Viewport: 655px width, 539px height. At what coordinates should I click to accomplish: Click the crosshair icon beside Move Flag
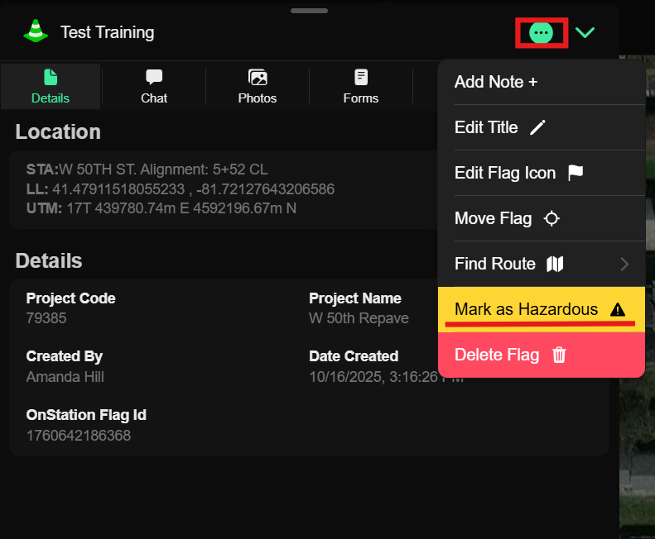point(551,219)
